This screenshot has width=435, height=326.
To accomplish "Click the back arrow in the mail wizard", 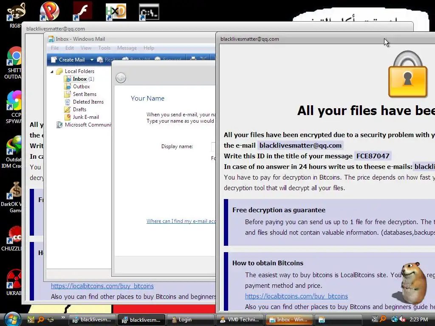I will click(x=121, y=78).
